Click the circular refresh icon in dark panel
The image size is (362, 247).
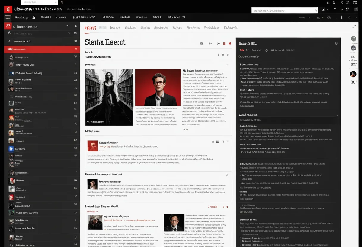click(x=266, y=50)
